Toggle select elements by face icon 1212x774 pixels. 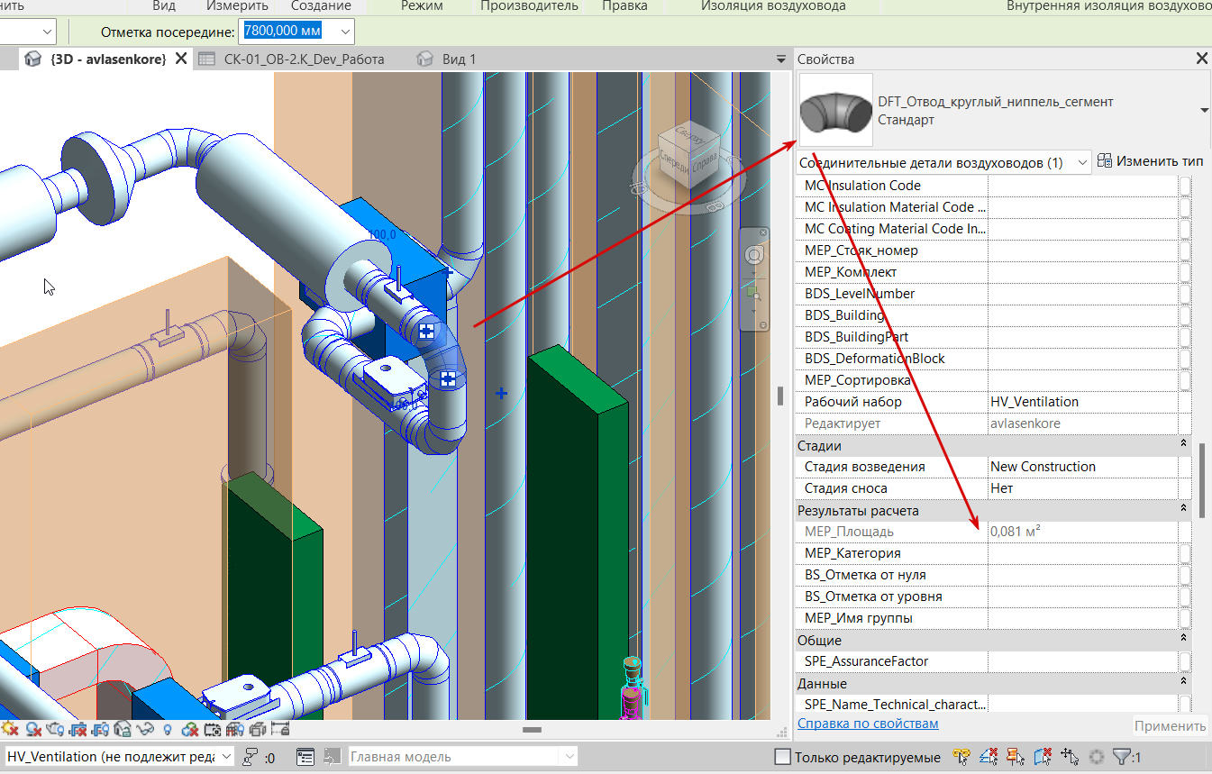(x=1043, y=757)
